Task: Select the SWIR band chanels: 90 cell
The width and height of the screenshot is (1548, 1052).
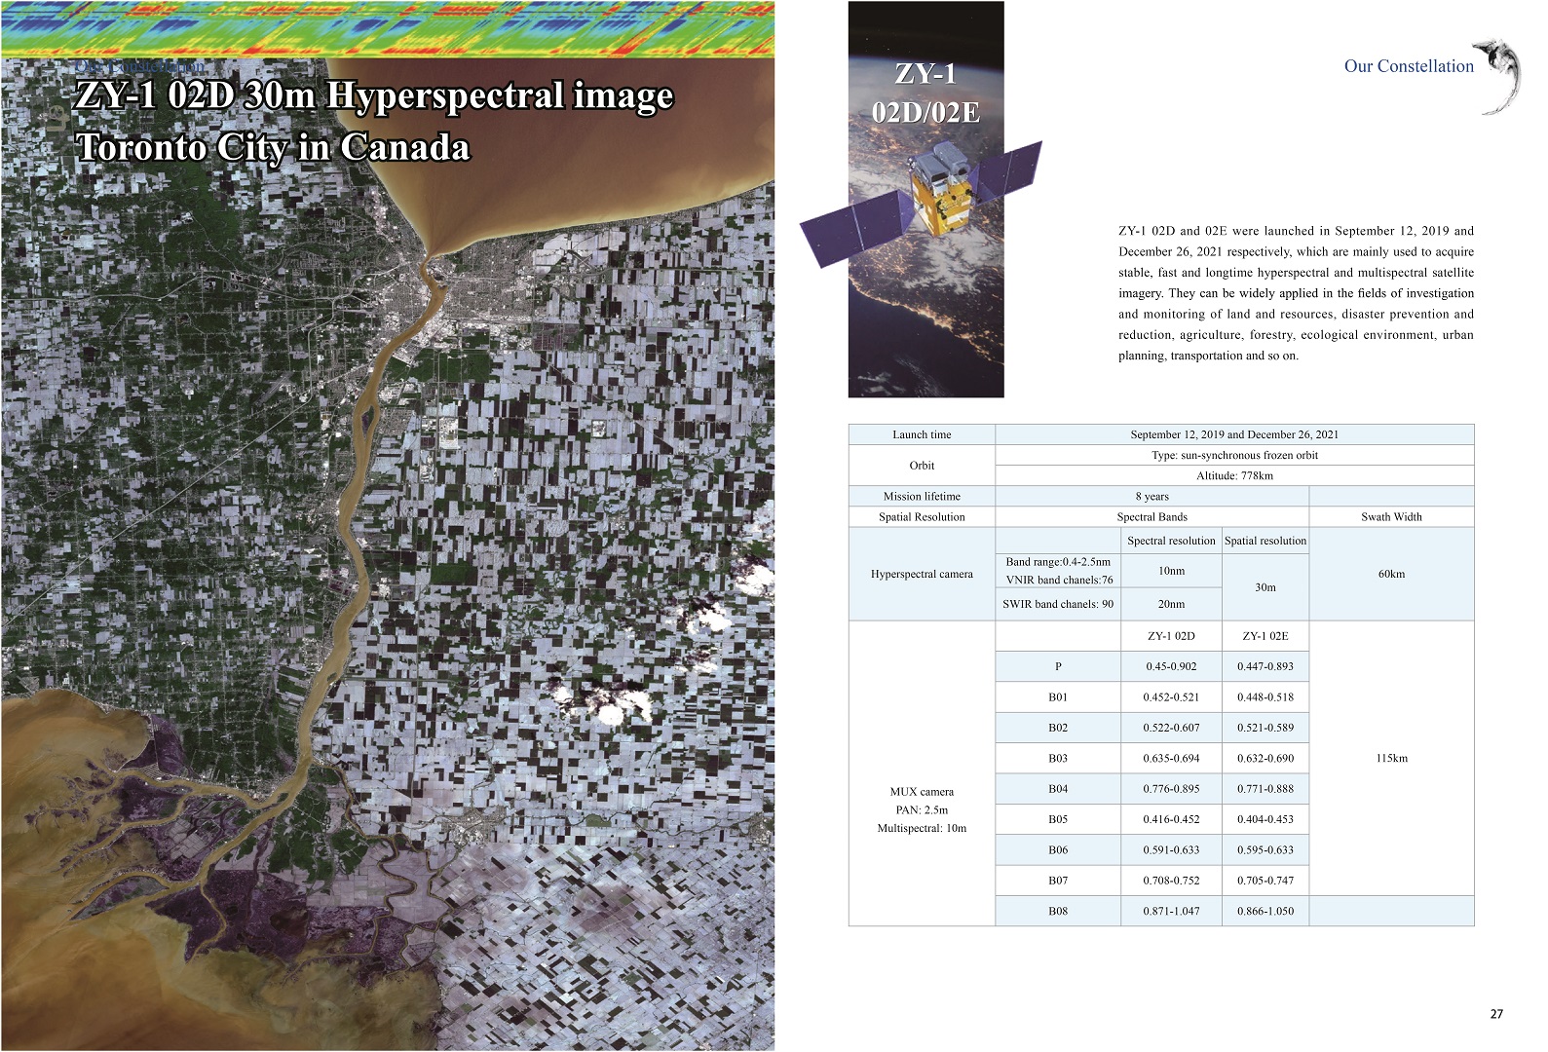Action: click(1057, 604)
